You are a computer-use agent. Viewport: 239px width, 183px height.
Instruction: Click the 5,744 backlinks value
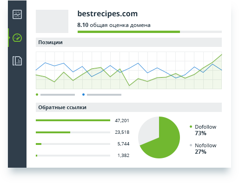pyautogui.click(x=123, y=144)
